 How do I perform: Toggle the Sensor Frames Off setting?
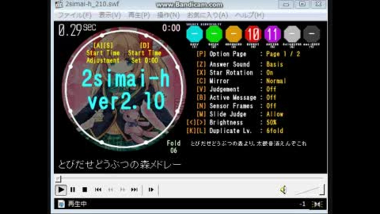click(271, 106)
